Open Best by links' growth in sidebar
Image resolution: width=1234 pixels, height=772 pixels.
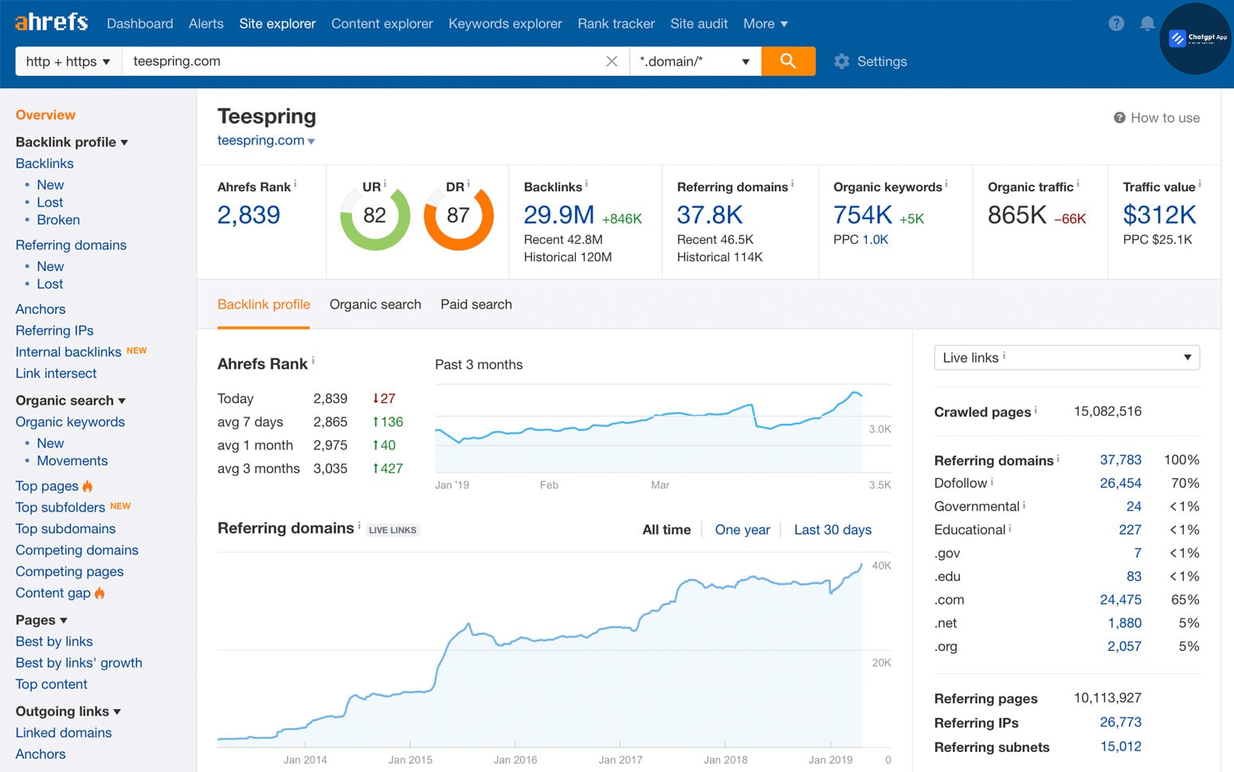click(x=79, y=663)
